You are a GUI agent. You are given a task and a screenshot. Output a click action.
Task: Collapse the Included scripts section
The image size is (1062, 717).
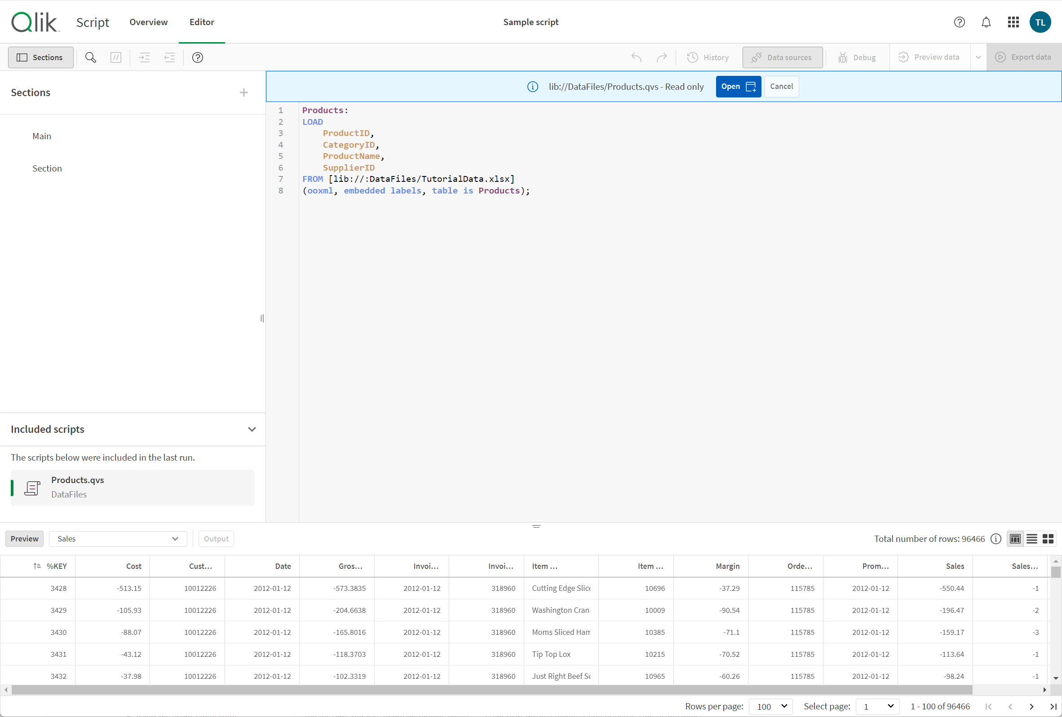(251, 429)
